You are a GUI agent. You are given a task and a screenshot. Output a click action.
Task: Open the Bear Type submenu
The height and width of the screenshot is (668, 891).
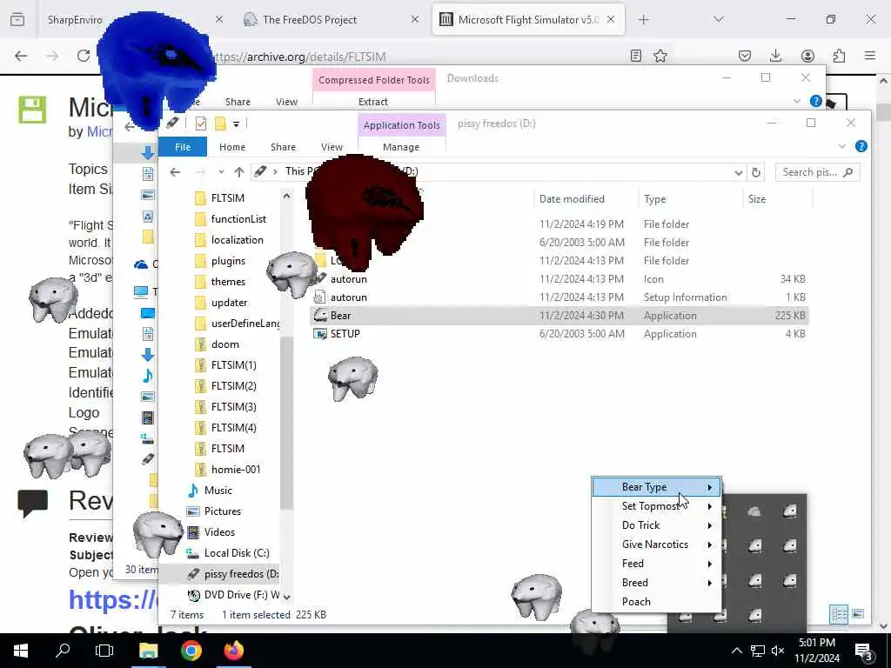click(x=656, y=487)
